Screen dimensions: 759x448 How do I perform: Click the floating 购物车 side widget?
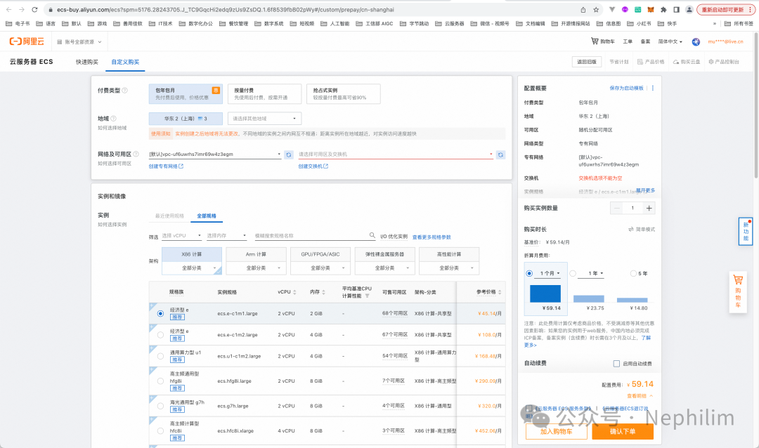click(x=738, y=292)
